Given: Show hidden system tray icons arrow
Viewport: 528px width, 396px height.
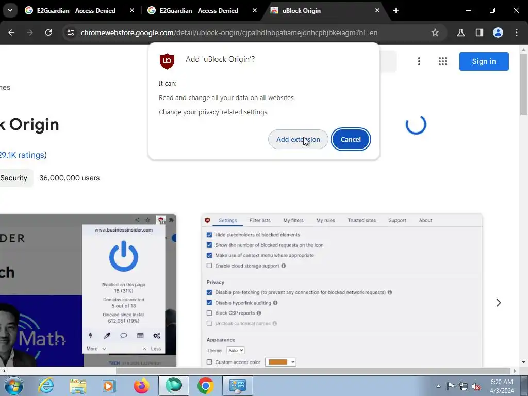Looking at the screenshot, I should pos(438,386).
